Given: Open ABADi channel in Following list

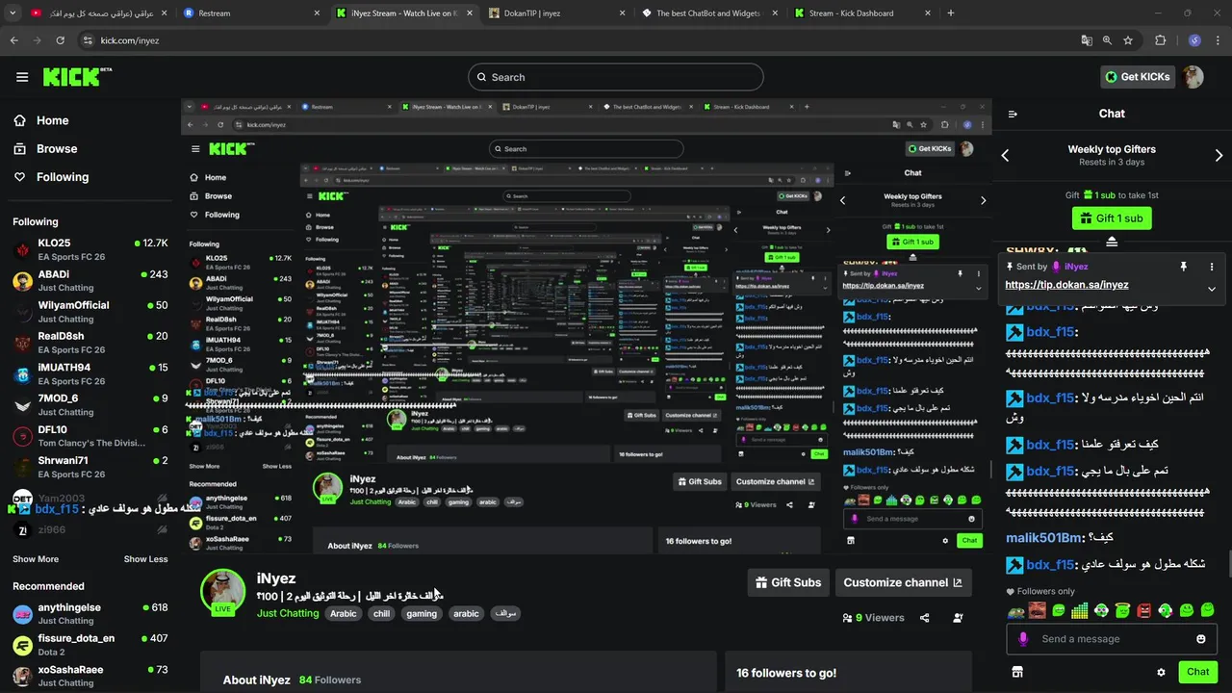Looking at the screenshot, I should click(90, 280).
